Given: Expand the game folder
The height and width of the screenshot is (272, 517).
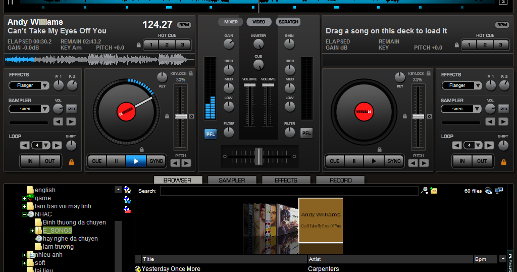Looking at the screenshot, I should click(x=24, y=198).
